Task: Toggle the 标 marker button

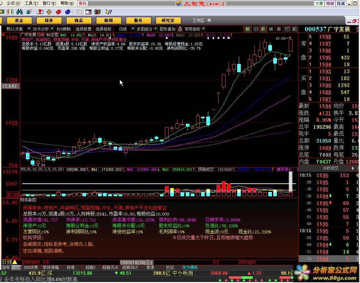Action: (247, 29)
